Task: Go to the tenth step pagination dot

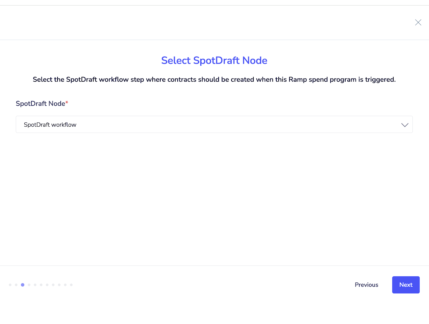Action: [x=65, y=285]
